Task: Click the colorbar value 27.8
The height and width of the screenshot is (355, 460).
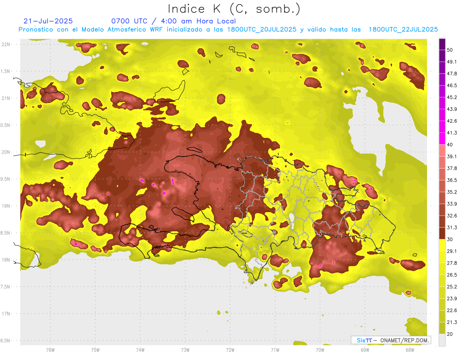Action: pos(452,263)
